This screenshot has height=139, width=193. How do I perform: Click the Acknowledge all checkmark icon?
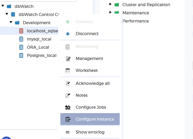(68, 83)
